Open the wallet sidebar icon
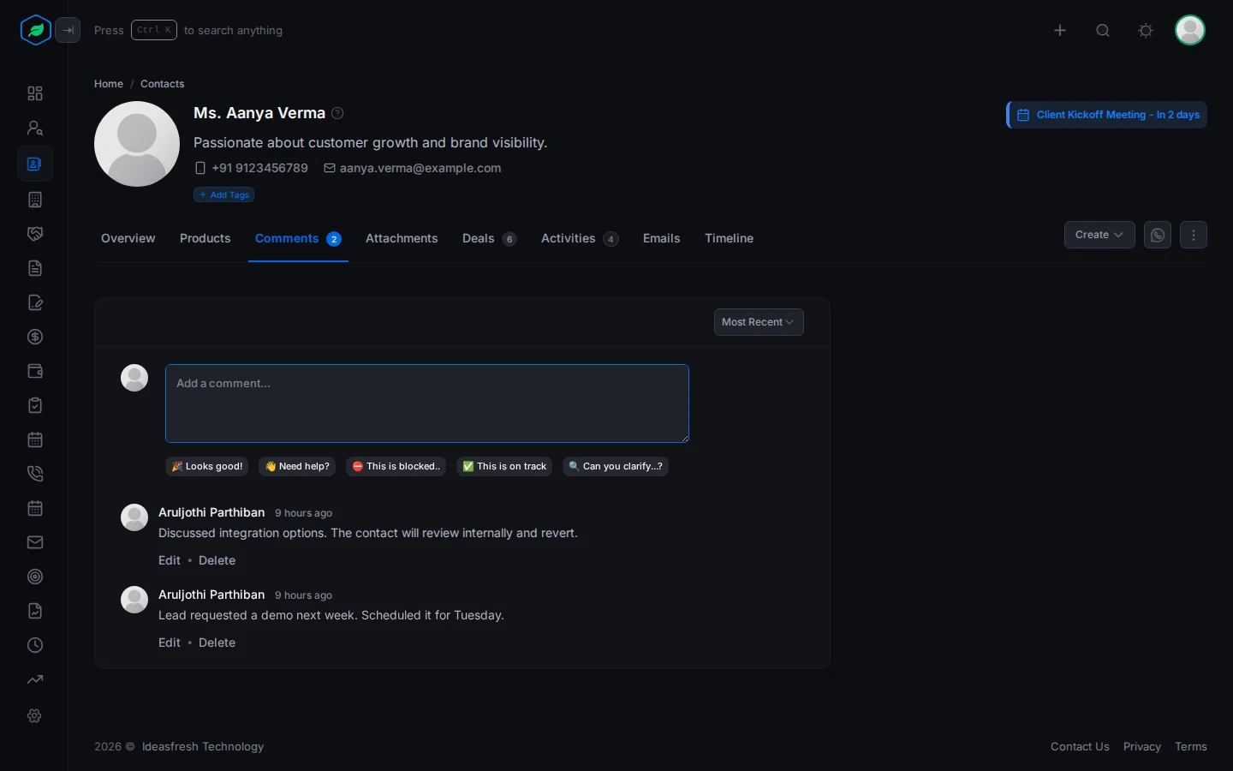The height and width of the screenshot is (771, 1233). point(35,371)
